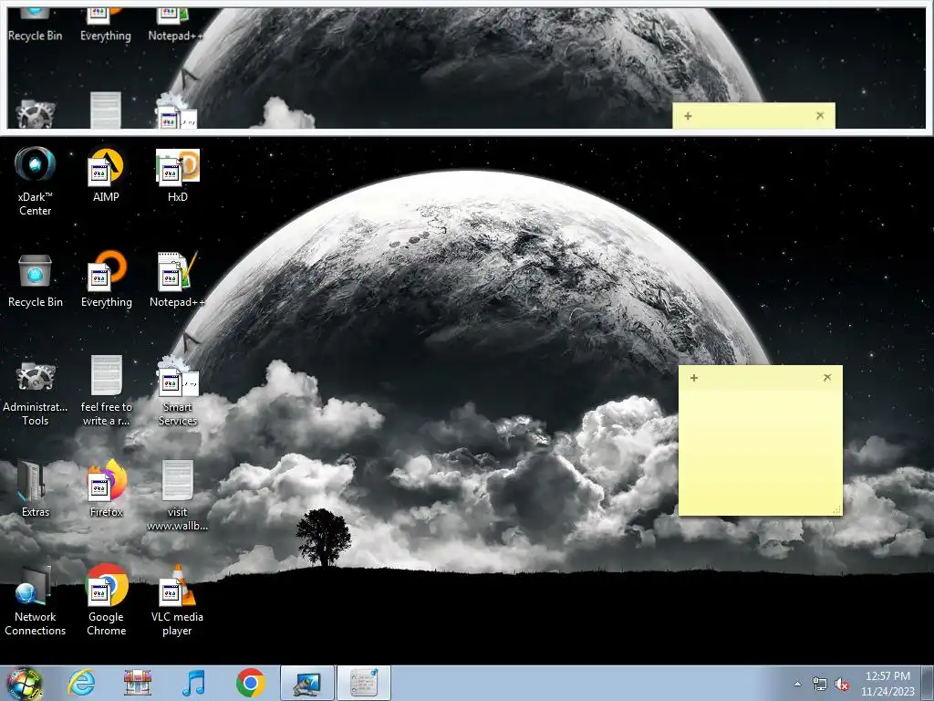This screenshot has height=701, width=934.
Task: Show hidden tray icons arrow
Action: pyautogui.click(x=797, y=684)
